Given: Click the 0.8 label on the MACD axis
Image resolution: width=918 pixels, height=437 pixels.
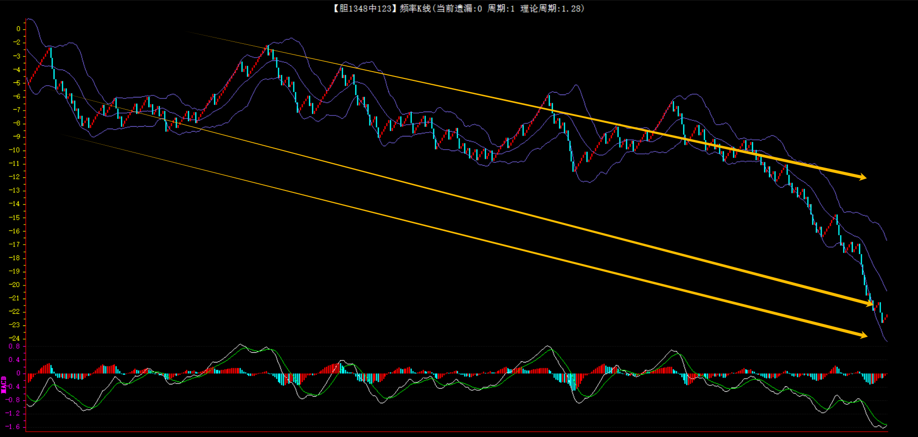Looking at the screenshot, I should [15, 347].
